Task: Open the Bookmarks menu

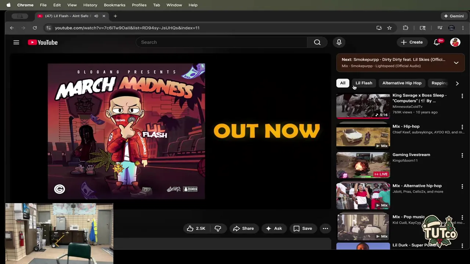Action: coord(115,5)
